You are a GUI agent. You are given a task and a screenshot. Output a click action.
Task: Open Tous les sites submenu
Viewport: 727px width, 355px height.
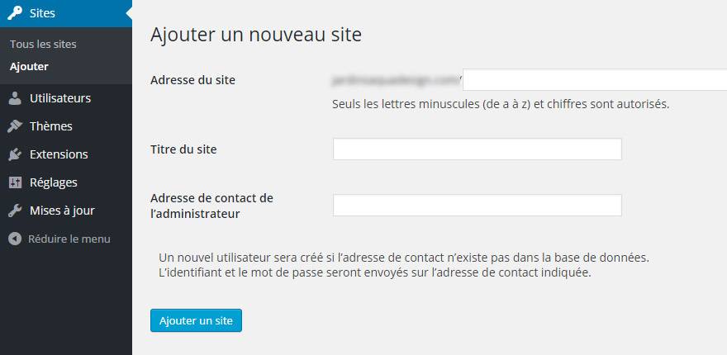pos(43,45)
